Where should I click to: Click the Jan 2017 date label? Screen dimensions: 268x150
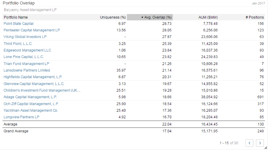pos(258,3)
